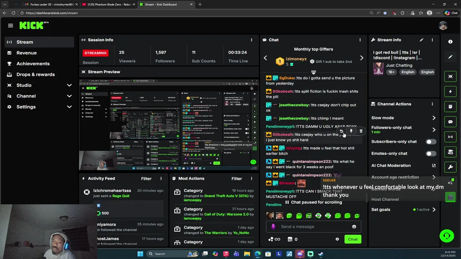This screenshot has height=259, width=461.
Task: Open the Activity Feed three-dot menu
Action: [x=161, y=178]
